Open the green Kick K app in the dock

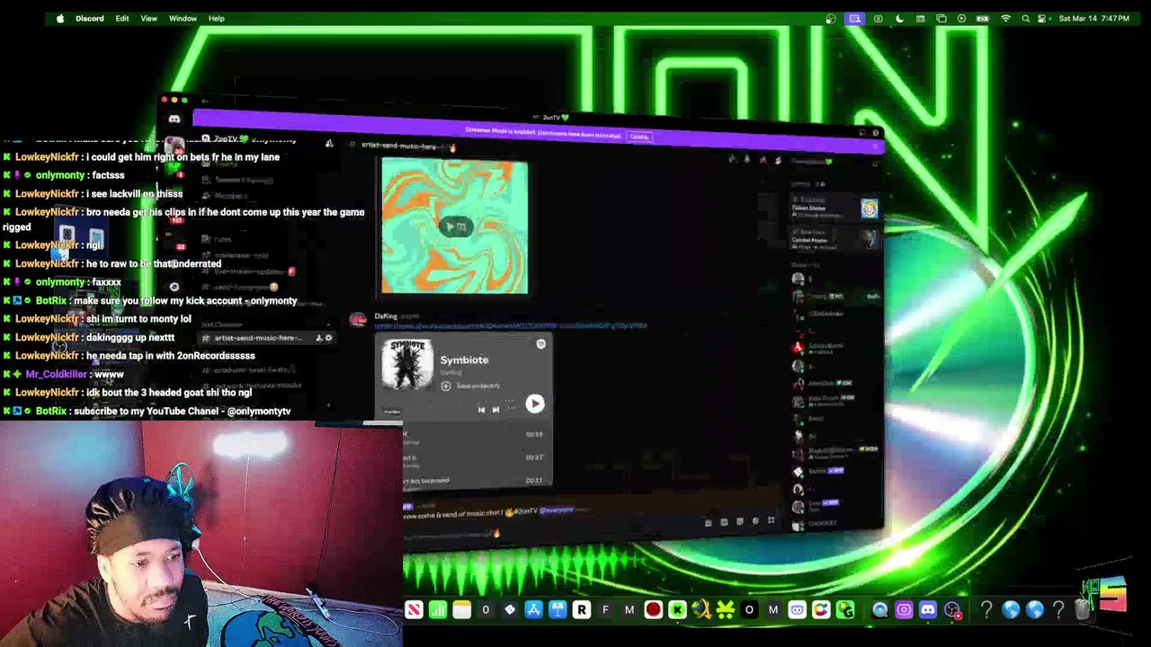[x=677, y=610]
